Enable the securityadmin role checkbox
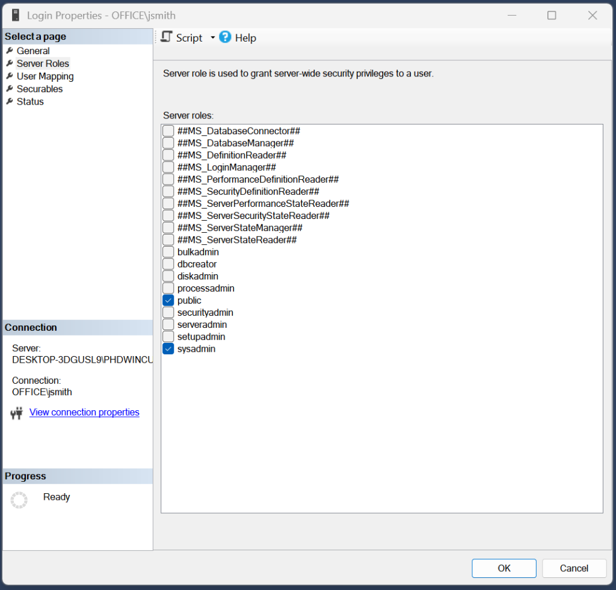This screenshot has width=616, height=590. [x=168, y=313]
